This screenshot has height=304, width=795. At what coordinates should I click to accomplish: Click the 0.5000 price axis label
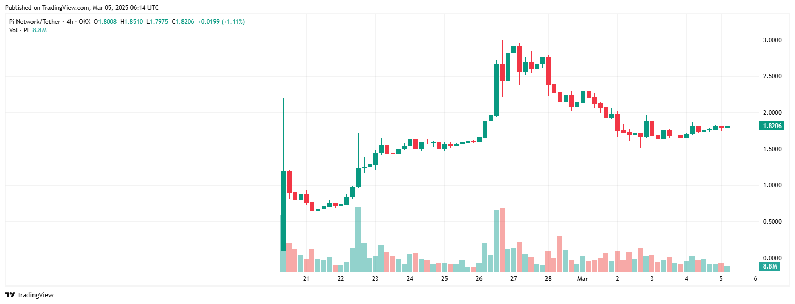772,222
